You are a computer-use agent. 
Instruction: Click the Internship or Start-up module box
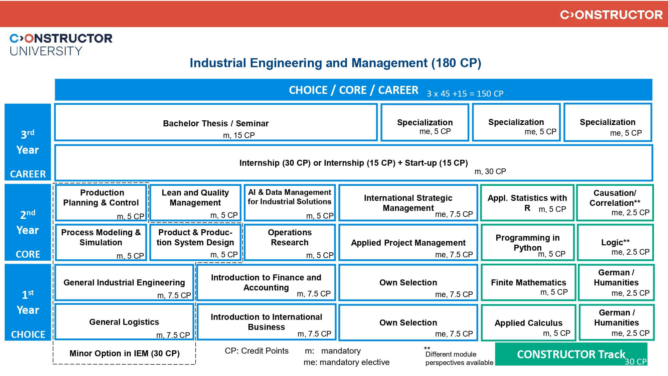coord(353,163)
